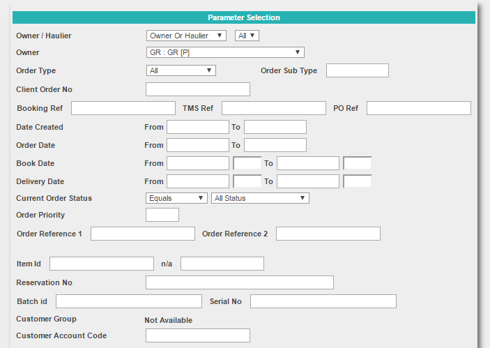490x348 pixels.
Task: Expand the All dropdown beside Owner Or Haulier
Action: 247,36
